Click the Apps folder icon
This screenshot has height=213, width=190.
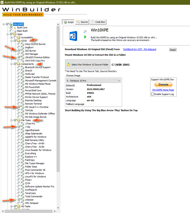click(15, 34)
